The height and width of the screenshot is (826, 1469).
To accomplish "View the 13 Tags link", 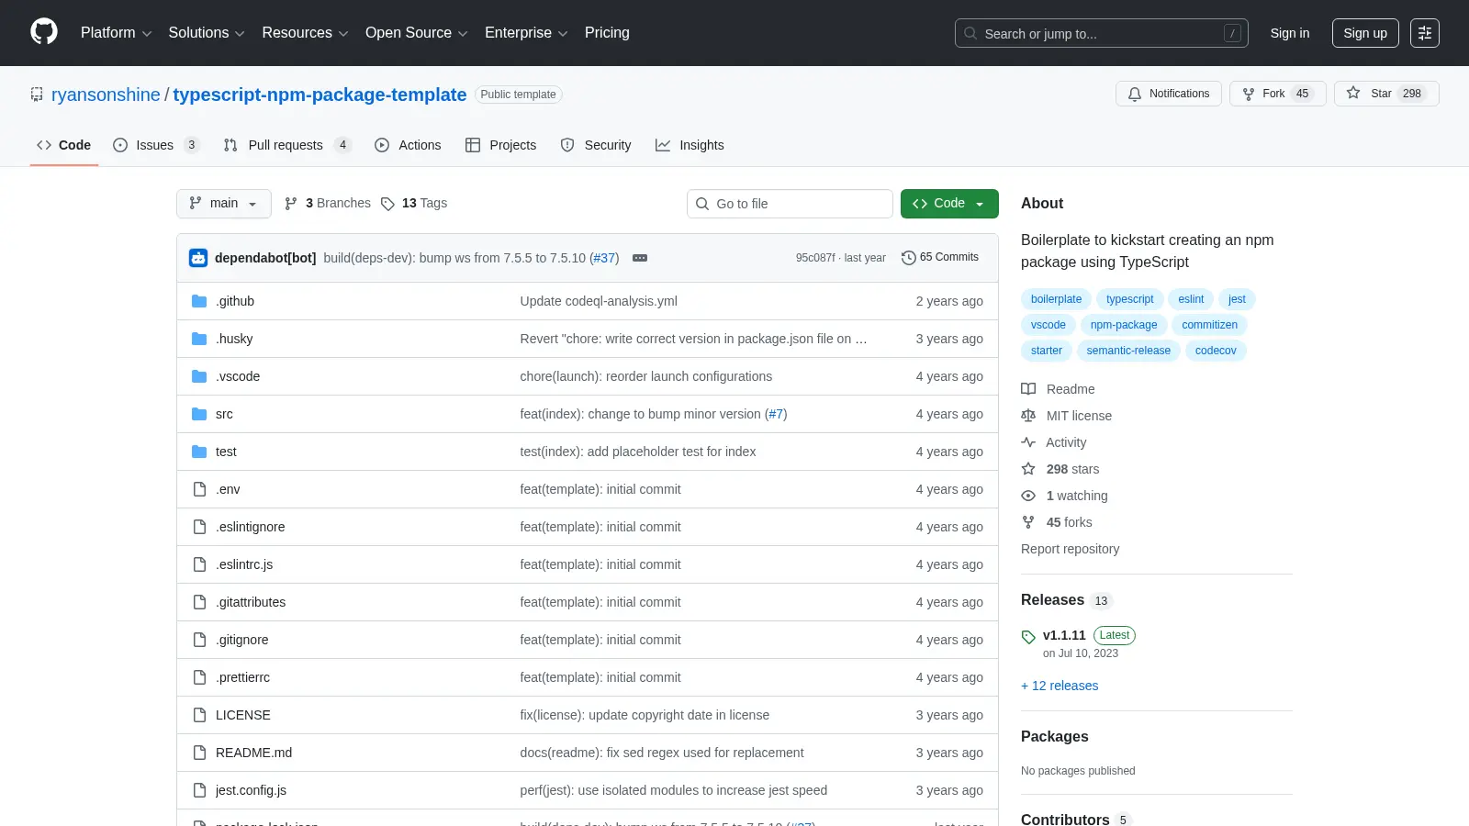I will tap(414, 204).
